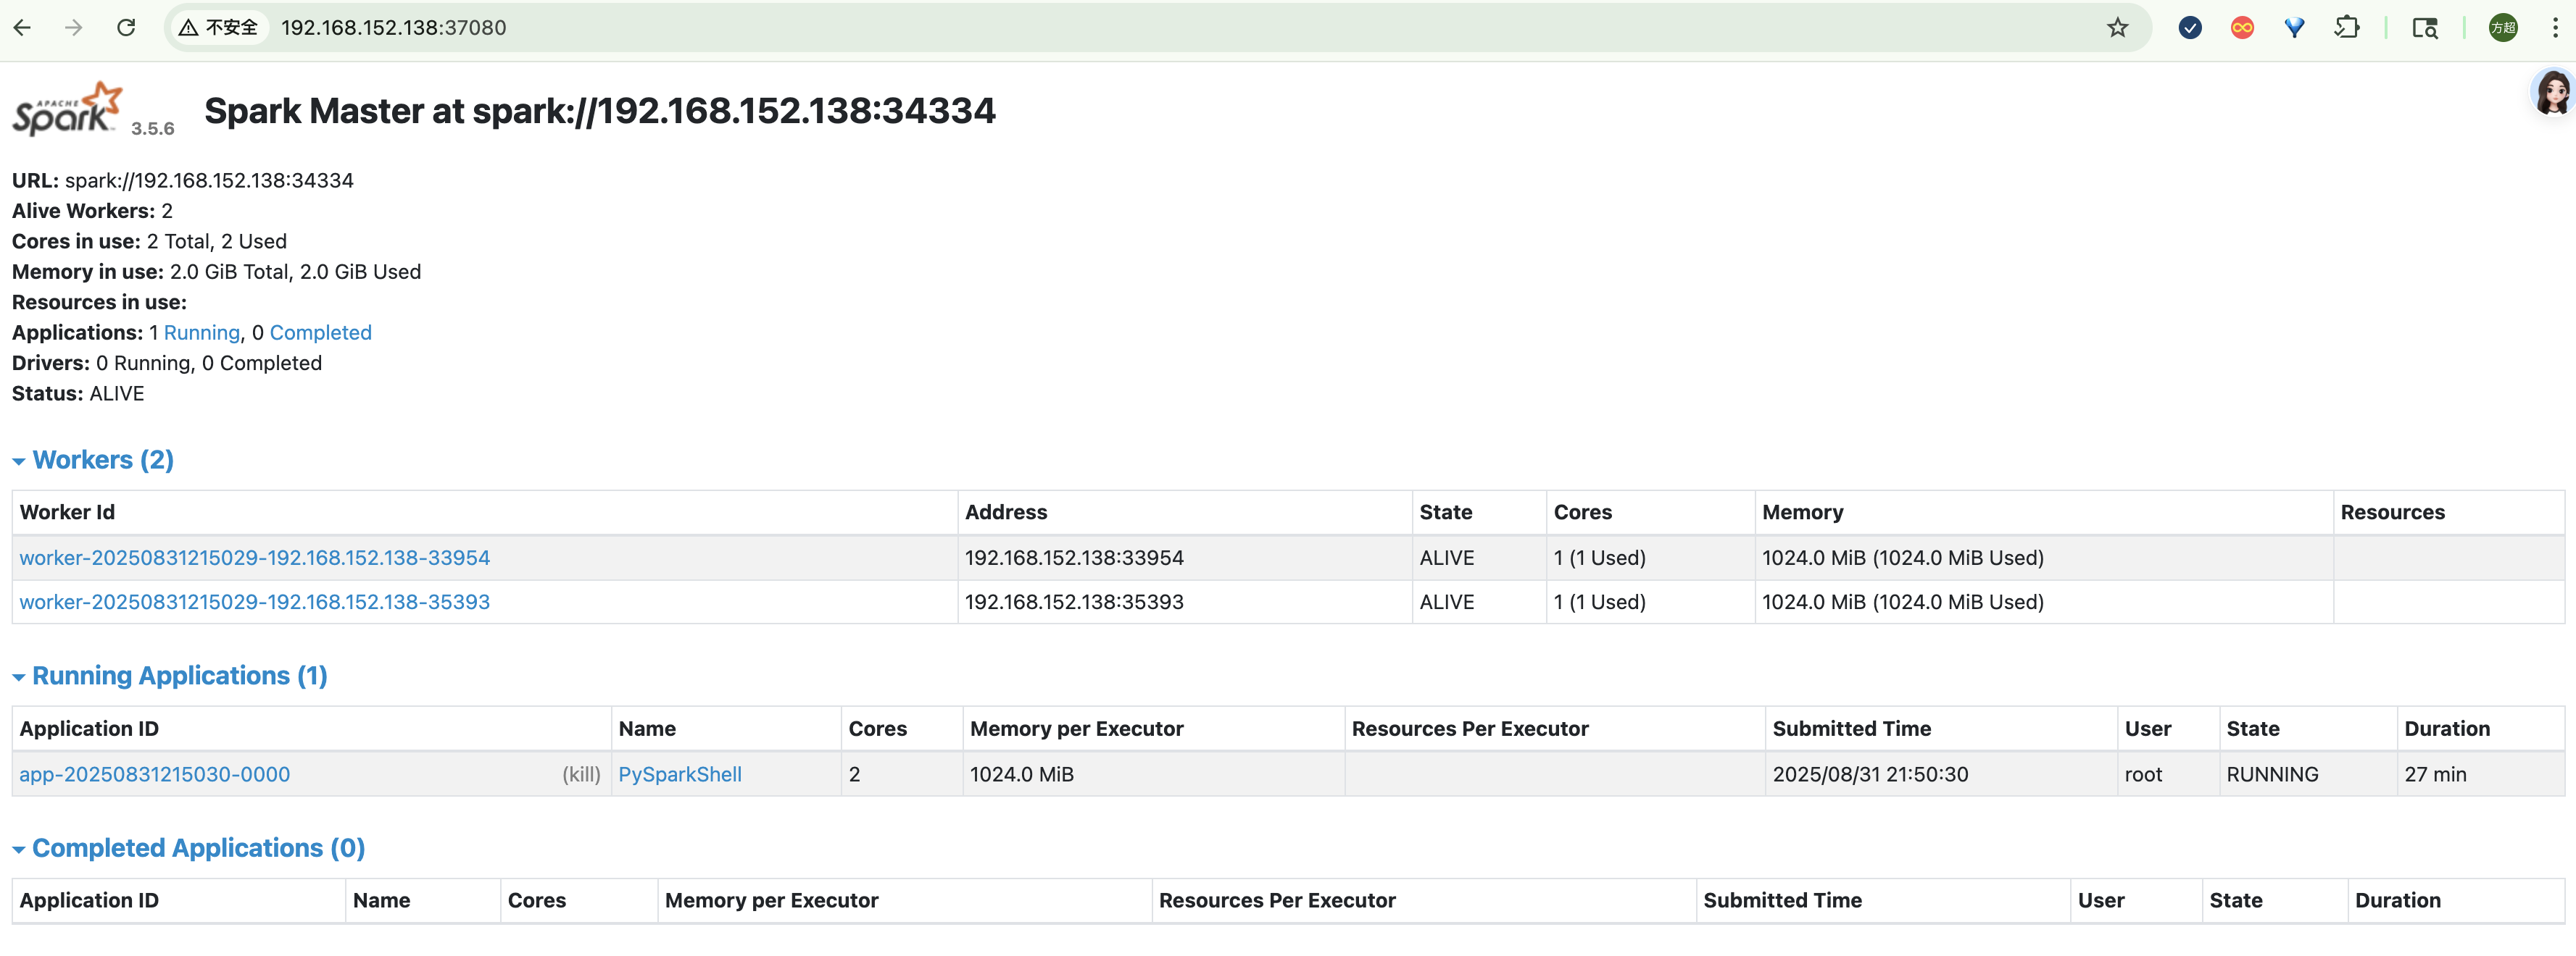Collapse the Running Applications (1) section

pos(170,675)
